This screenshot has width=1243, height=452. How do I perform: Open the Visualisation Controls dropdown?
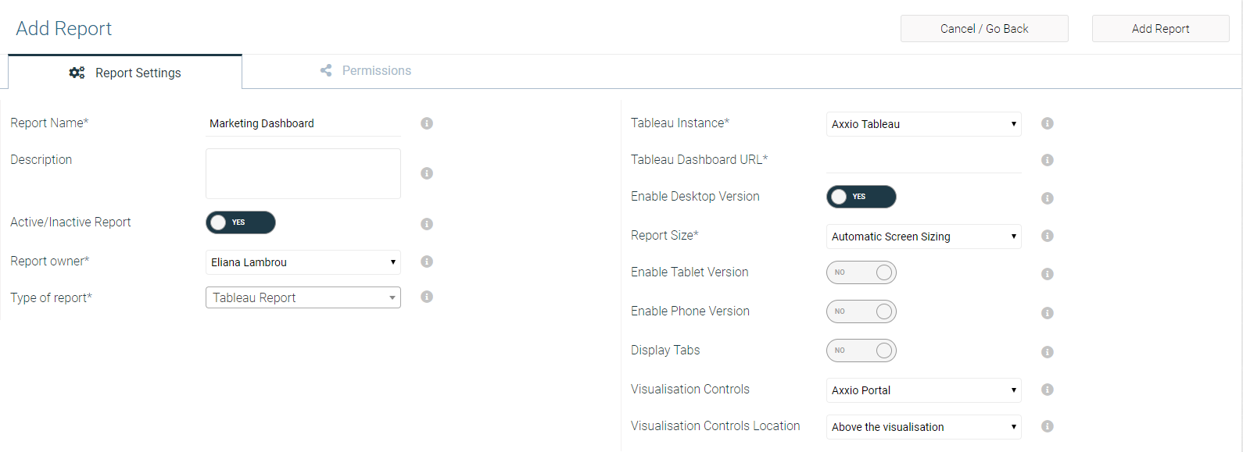tap(924, 390)
